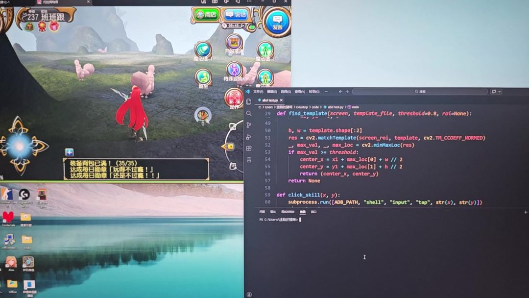Click the code folder on desktop
The width and height of the screenshot is (529, 298).
(x=27, y=240)
